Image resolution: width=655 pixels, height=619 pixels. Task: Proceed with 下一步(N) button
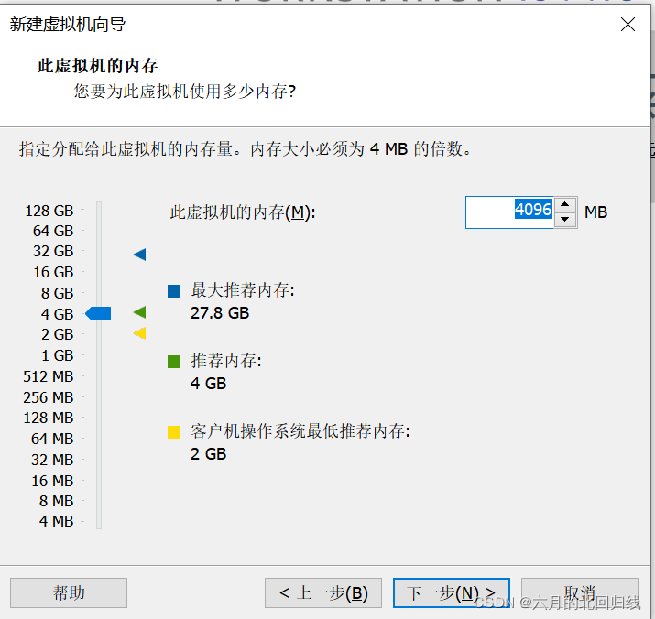(x=451, y=592)
